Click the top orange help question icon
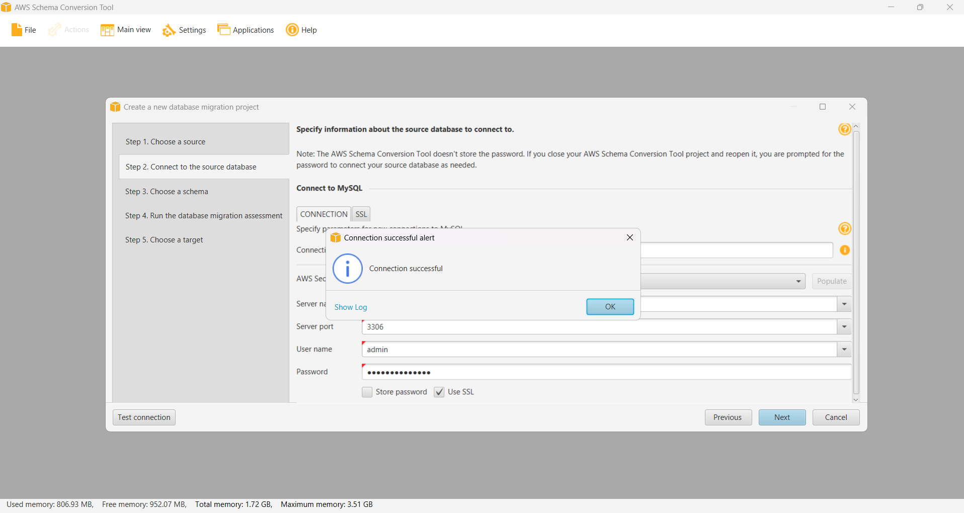 click(x=844, y=129)
